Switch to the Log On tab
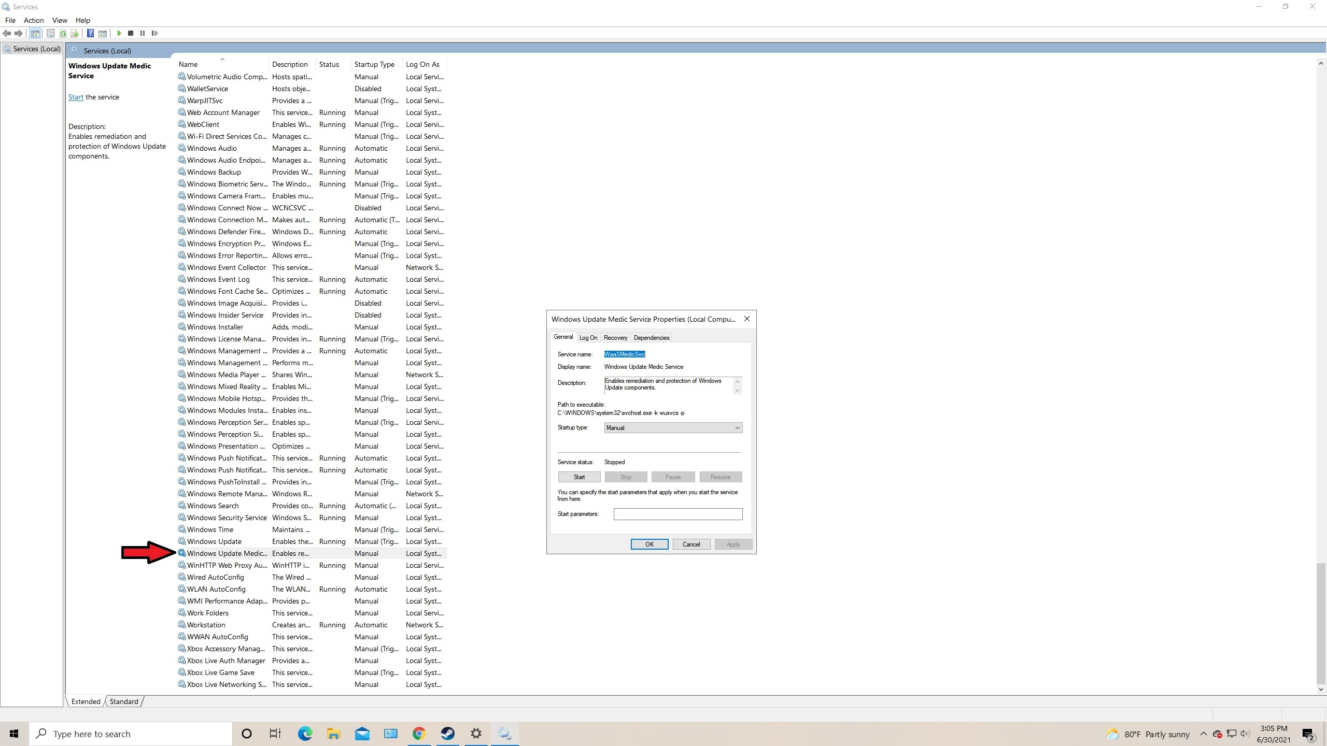1327x746 pixels. pos(588,337)
